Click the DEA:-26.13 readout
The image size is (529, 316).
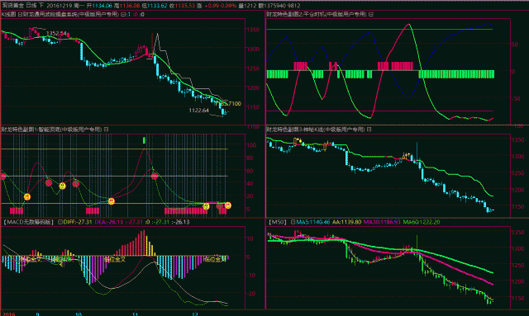tap(109, 222)
